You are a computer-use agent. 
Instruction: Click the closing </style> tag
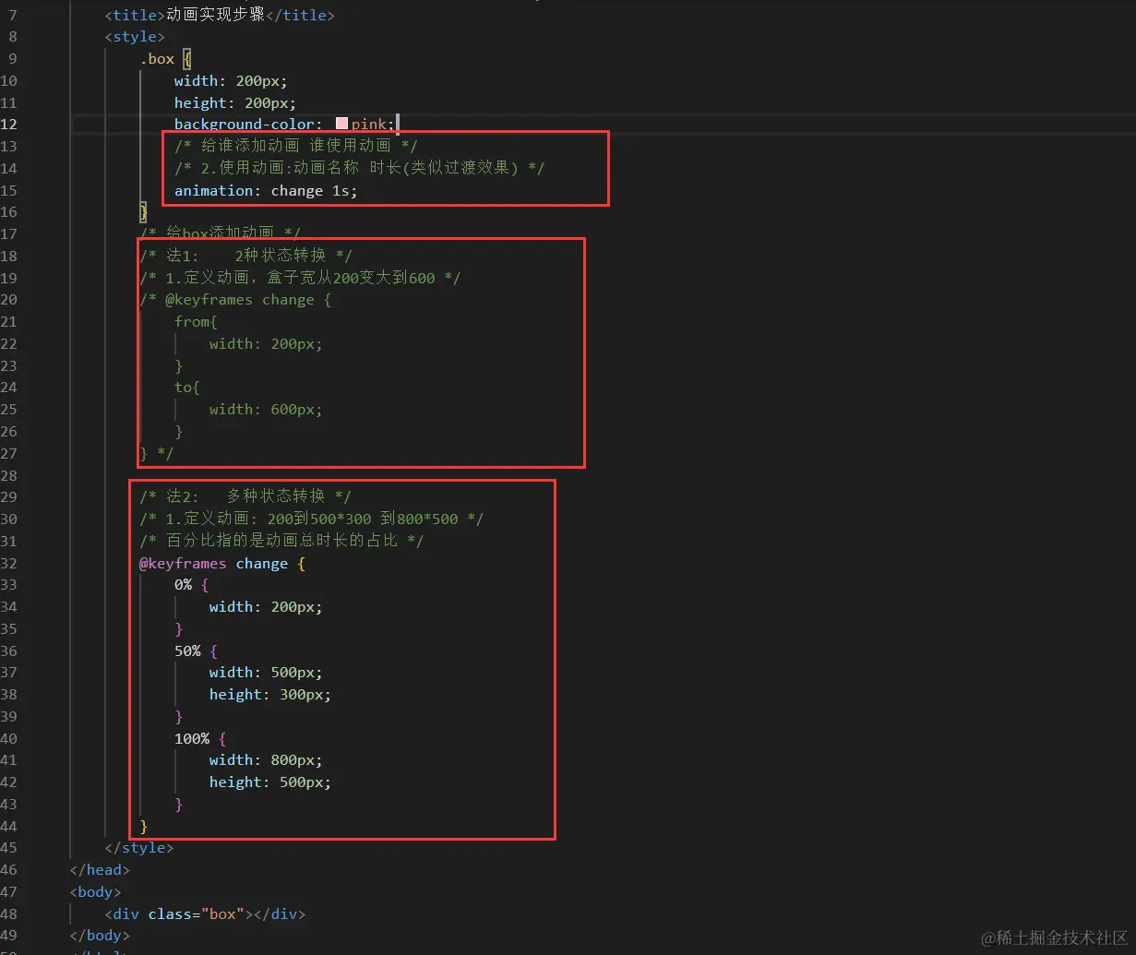tap(139, 848)
